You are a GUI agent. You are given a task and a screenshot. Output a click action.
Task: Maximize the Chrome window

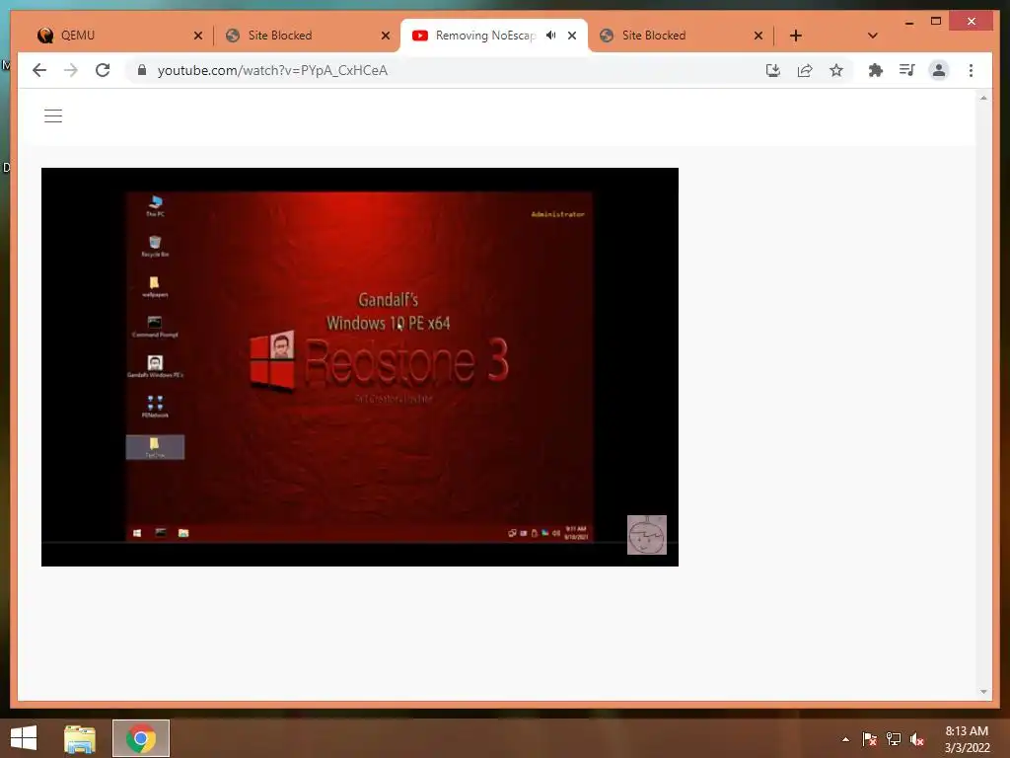click(x=936, y=22)
